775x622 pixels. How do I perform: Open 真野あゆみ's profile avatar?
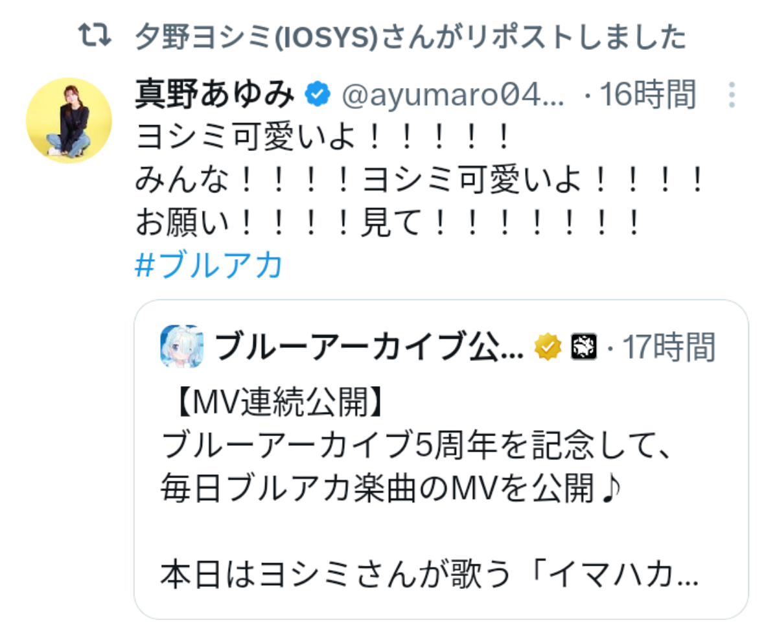click(69, 120)
